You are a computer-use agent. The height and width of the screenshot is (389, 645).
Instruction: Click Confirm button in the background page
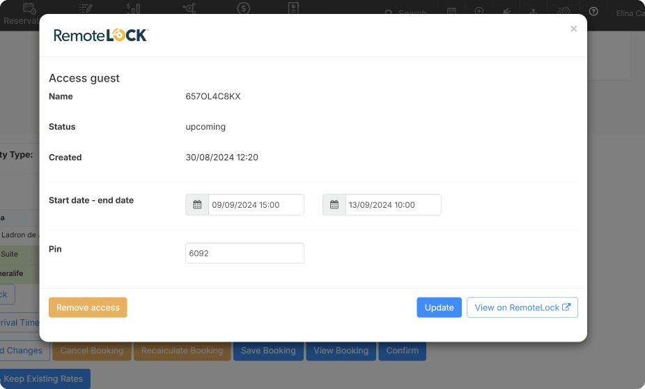(x=403, y=351)
